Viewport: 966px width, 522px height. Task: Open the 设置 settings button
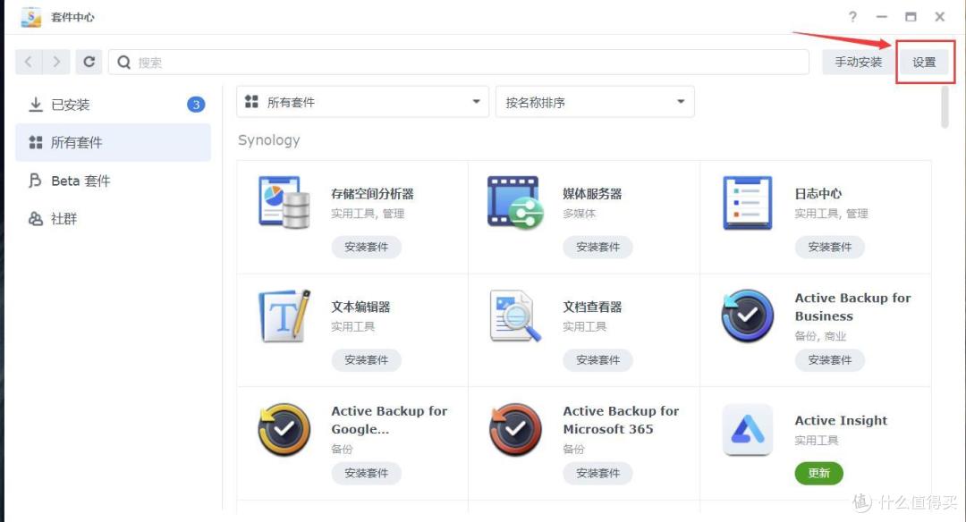[x=924, y=63]
